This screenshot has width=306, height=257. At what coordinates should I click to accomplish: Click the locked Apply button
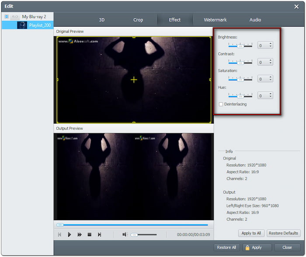257,247
